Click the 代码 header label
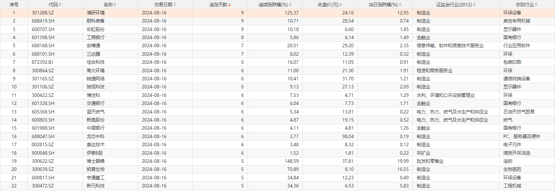 click(53, 5)
